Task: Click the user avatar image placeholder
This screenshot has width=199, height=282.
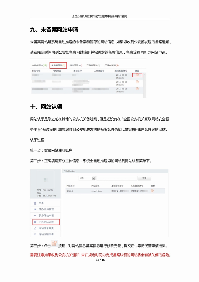Action: pos(45,179)
